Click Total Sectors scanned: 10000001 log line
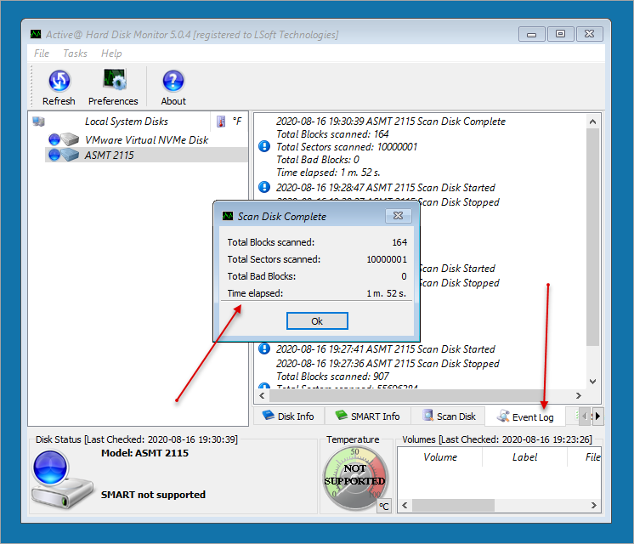Viewport: 634px width, 544px height. (347, 147)
